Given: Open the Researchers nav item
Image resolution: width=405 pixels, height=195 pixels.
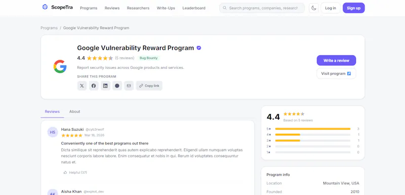Looking at the screenshot, I should 138,8.
